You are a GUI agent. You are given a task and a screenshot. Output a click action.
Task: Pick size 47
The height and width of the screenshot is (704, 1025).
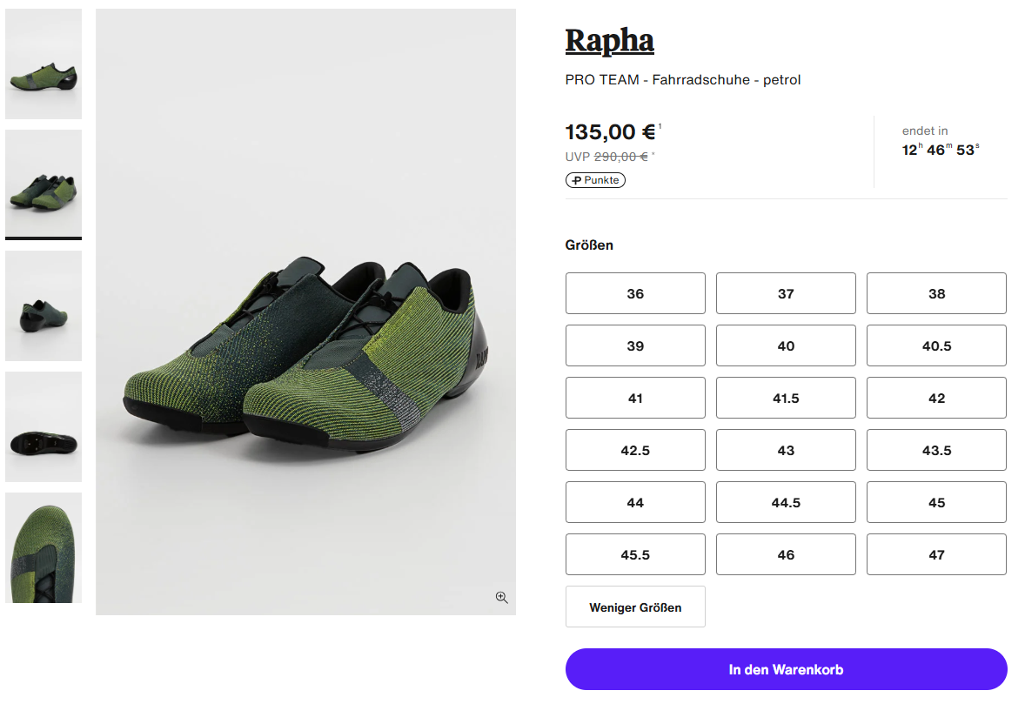936,554
